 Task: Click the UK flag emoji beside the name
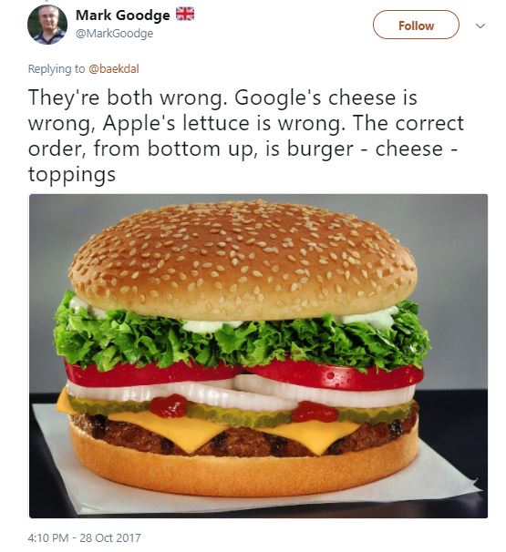pos(185,14)
